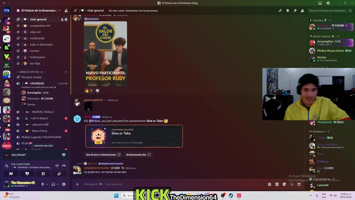Collapse the CANALES DE VOZ category
The width and height of the screenshot is (355, 200).
point(31,72)
